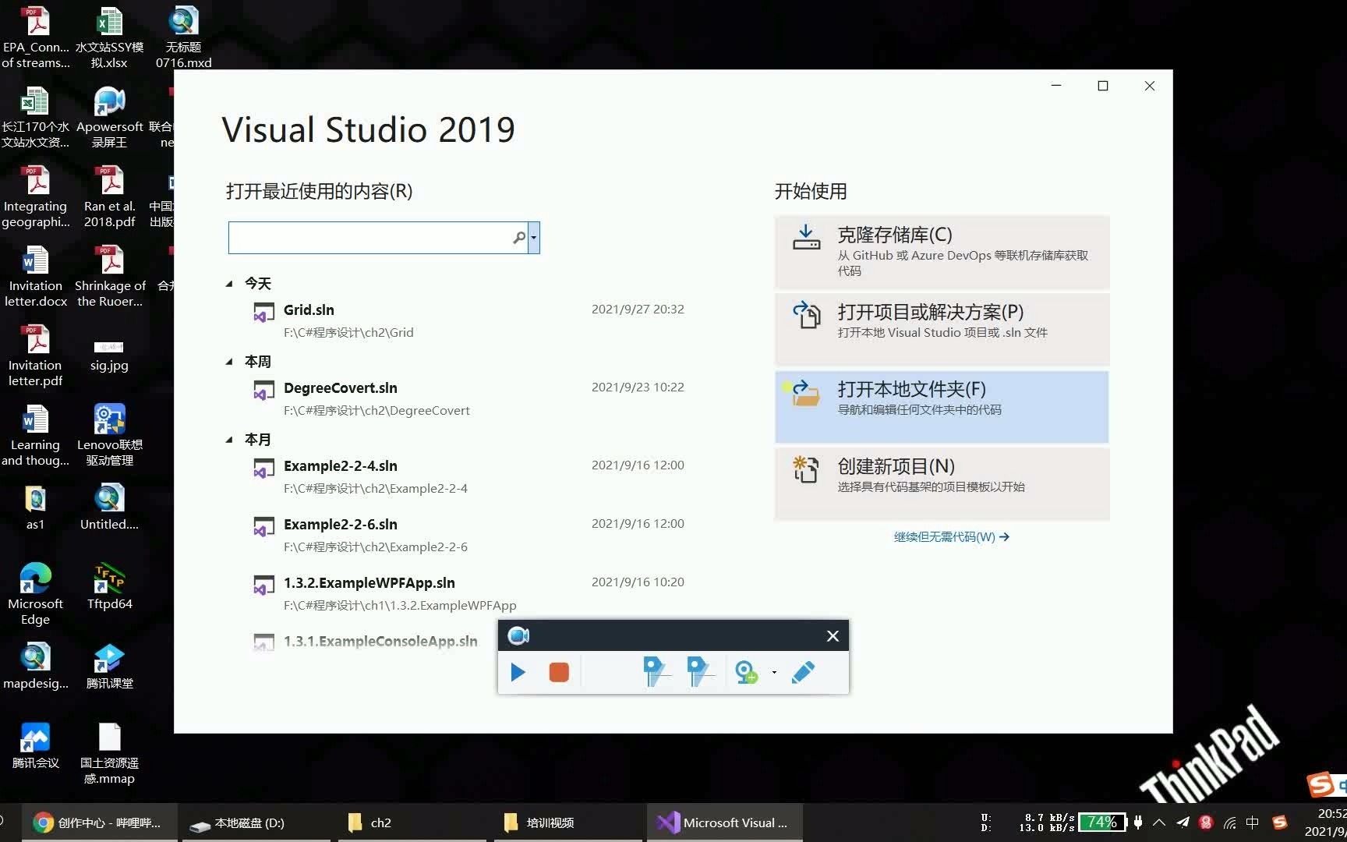Select Ran et al. 2018.pdf icon
The height and width of the screenshot is (842, 1347).
pyautogui.click(x=109, y=196)
